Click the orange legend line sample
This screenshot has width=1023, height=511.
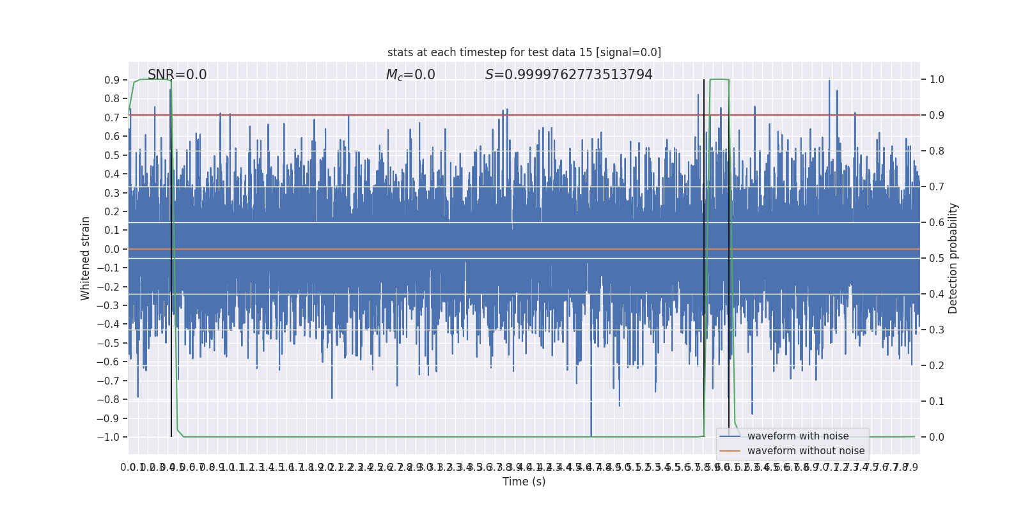[730, 451]
